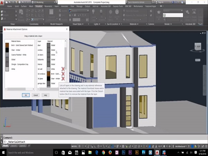
Task: Click the Model Viewports configuration icon
Action: point(51,12)
